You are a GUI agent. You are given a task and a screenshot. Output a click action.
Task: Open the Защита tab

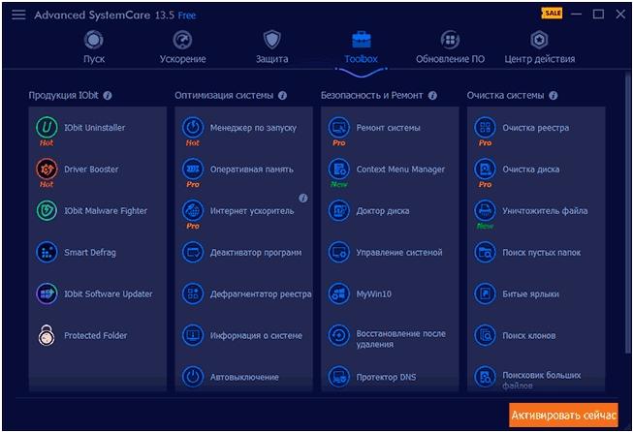click(272, 47)
